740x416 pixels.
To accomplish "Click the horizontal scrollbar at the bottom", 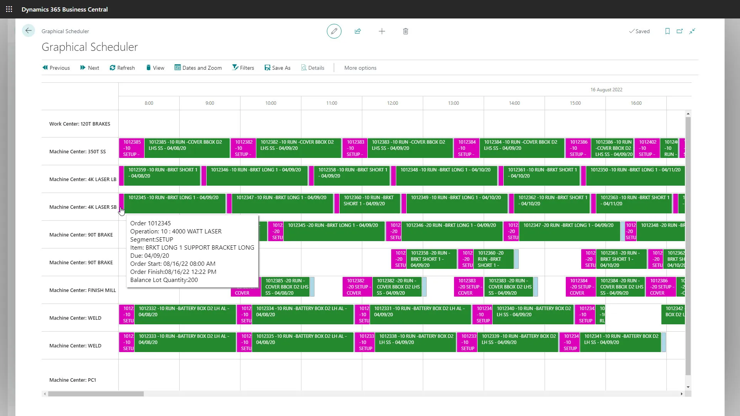I will (96, 394).
